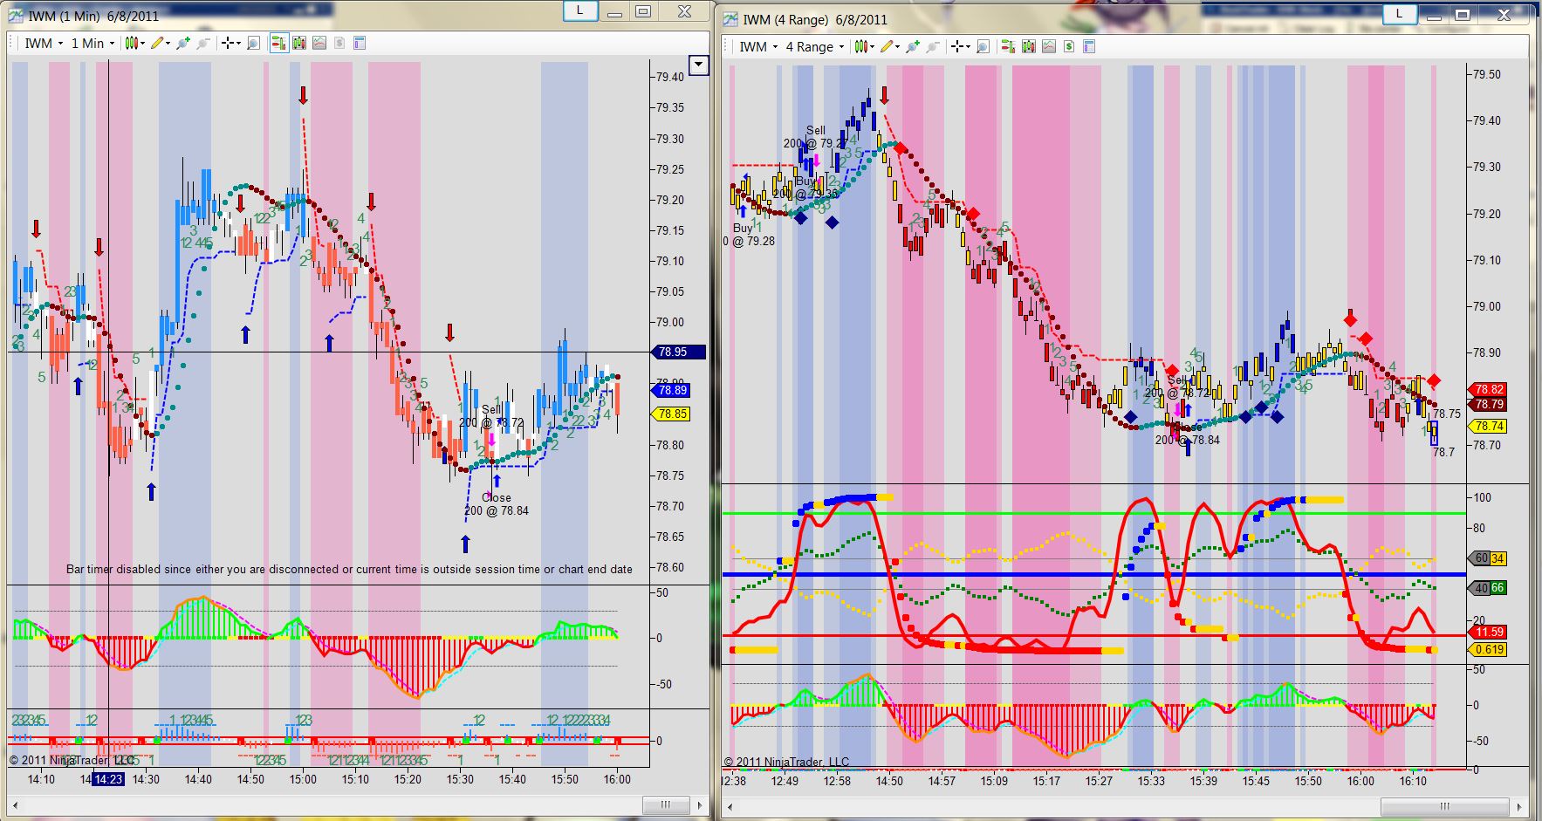The width and height of the screenshot is (1542, 821).
Task: Click the 'Bar timer disabled' message text
Action: [x=349, y=570]
